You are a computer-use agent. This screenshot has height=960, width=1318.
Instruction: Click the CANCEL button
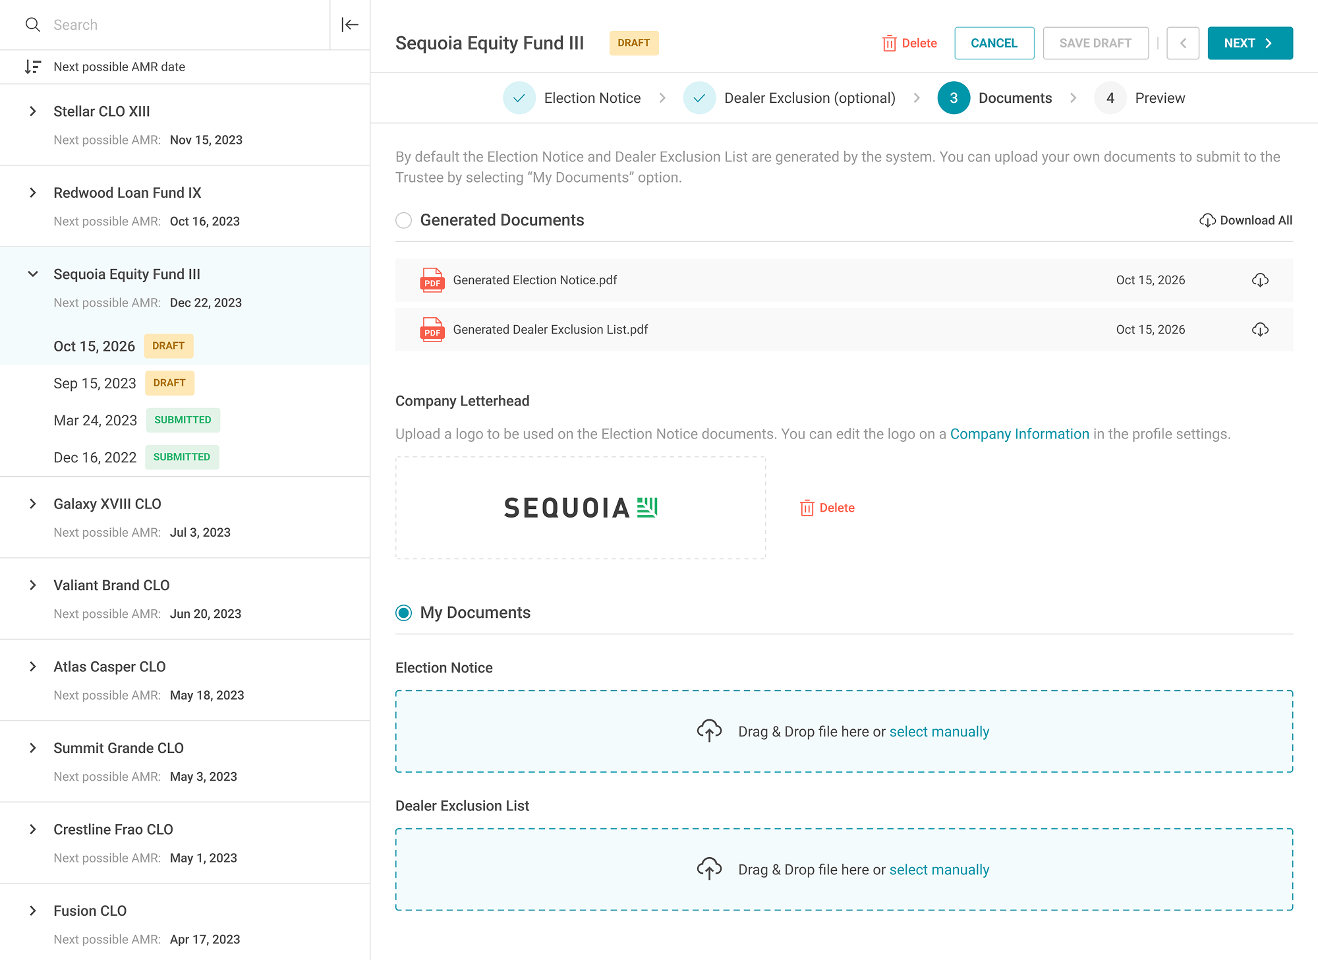tap(994, 44)
